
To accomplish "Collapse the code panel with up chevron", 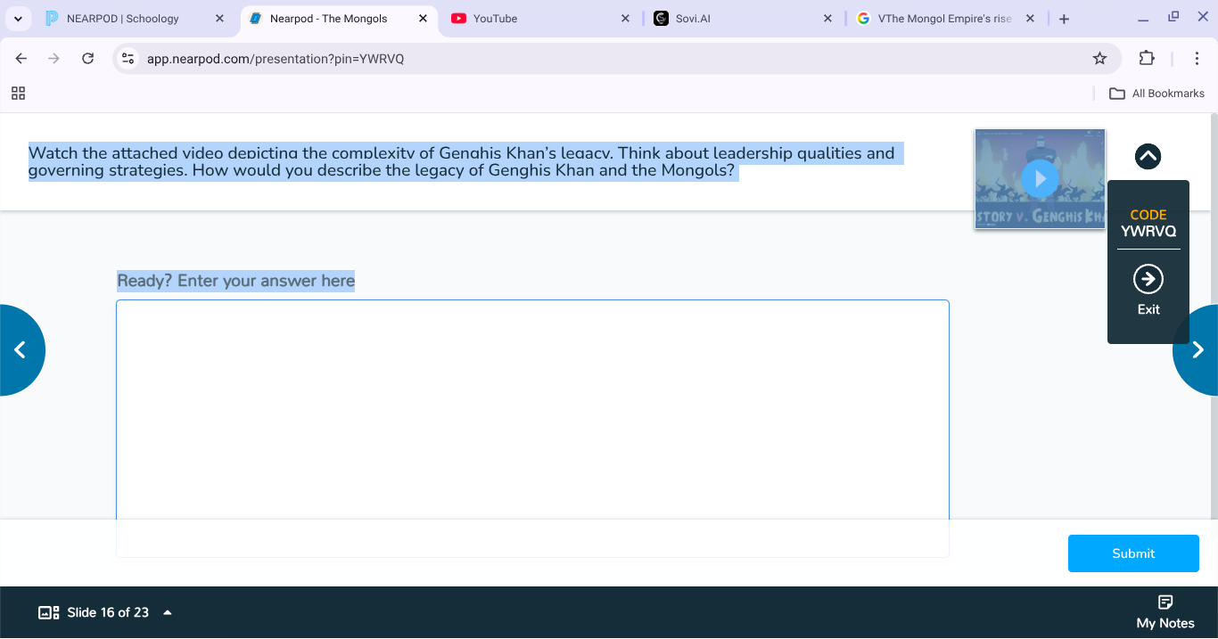I will tap(1148, 157).
